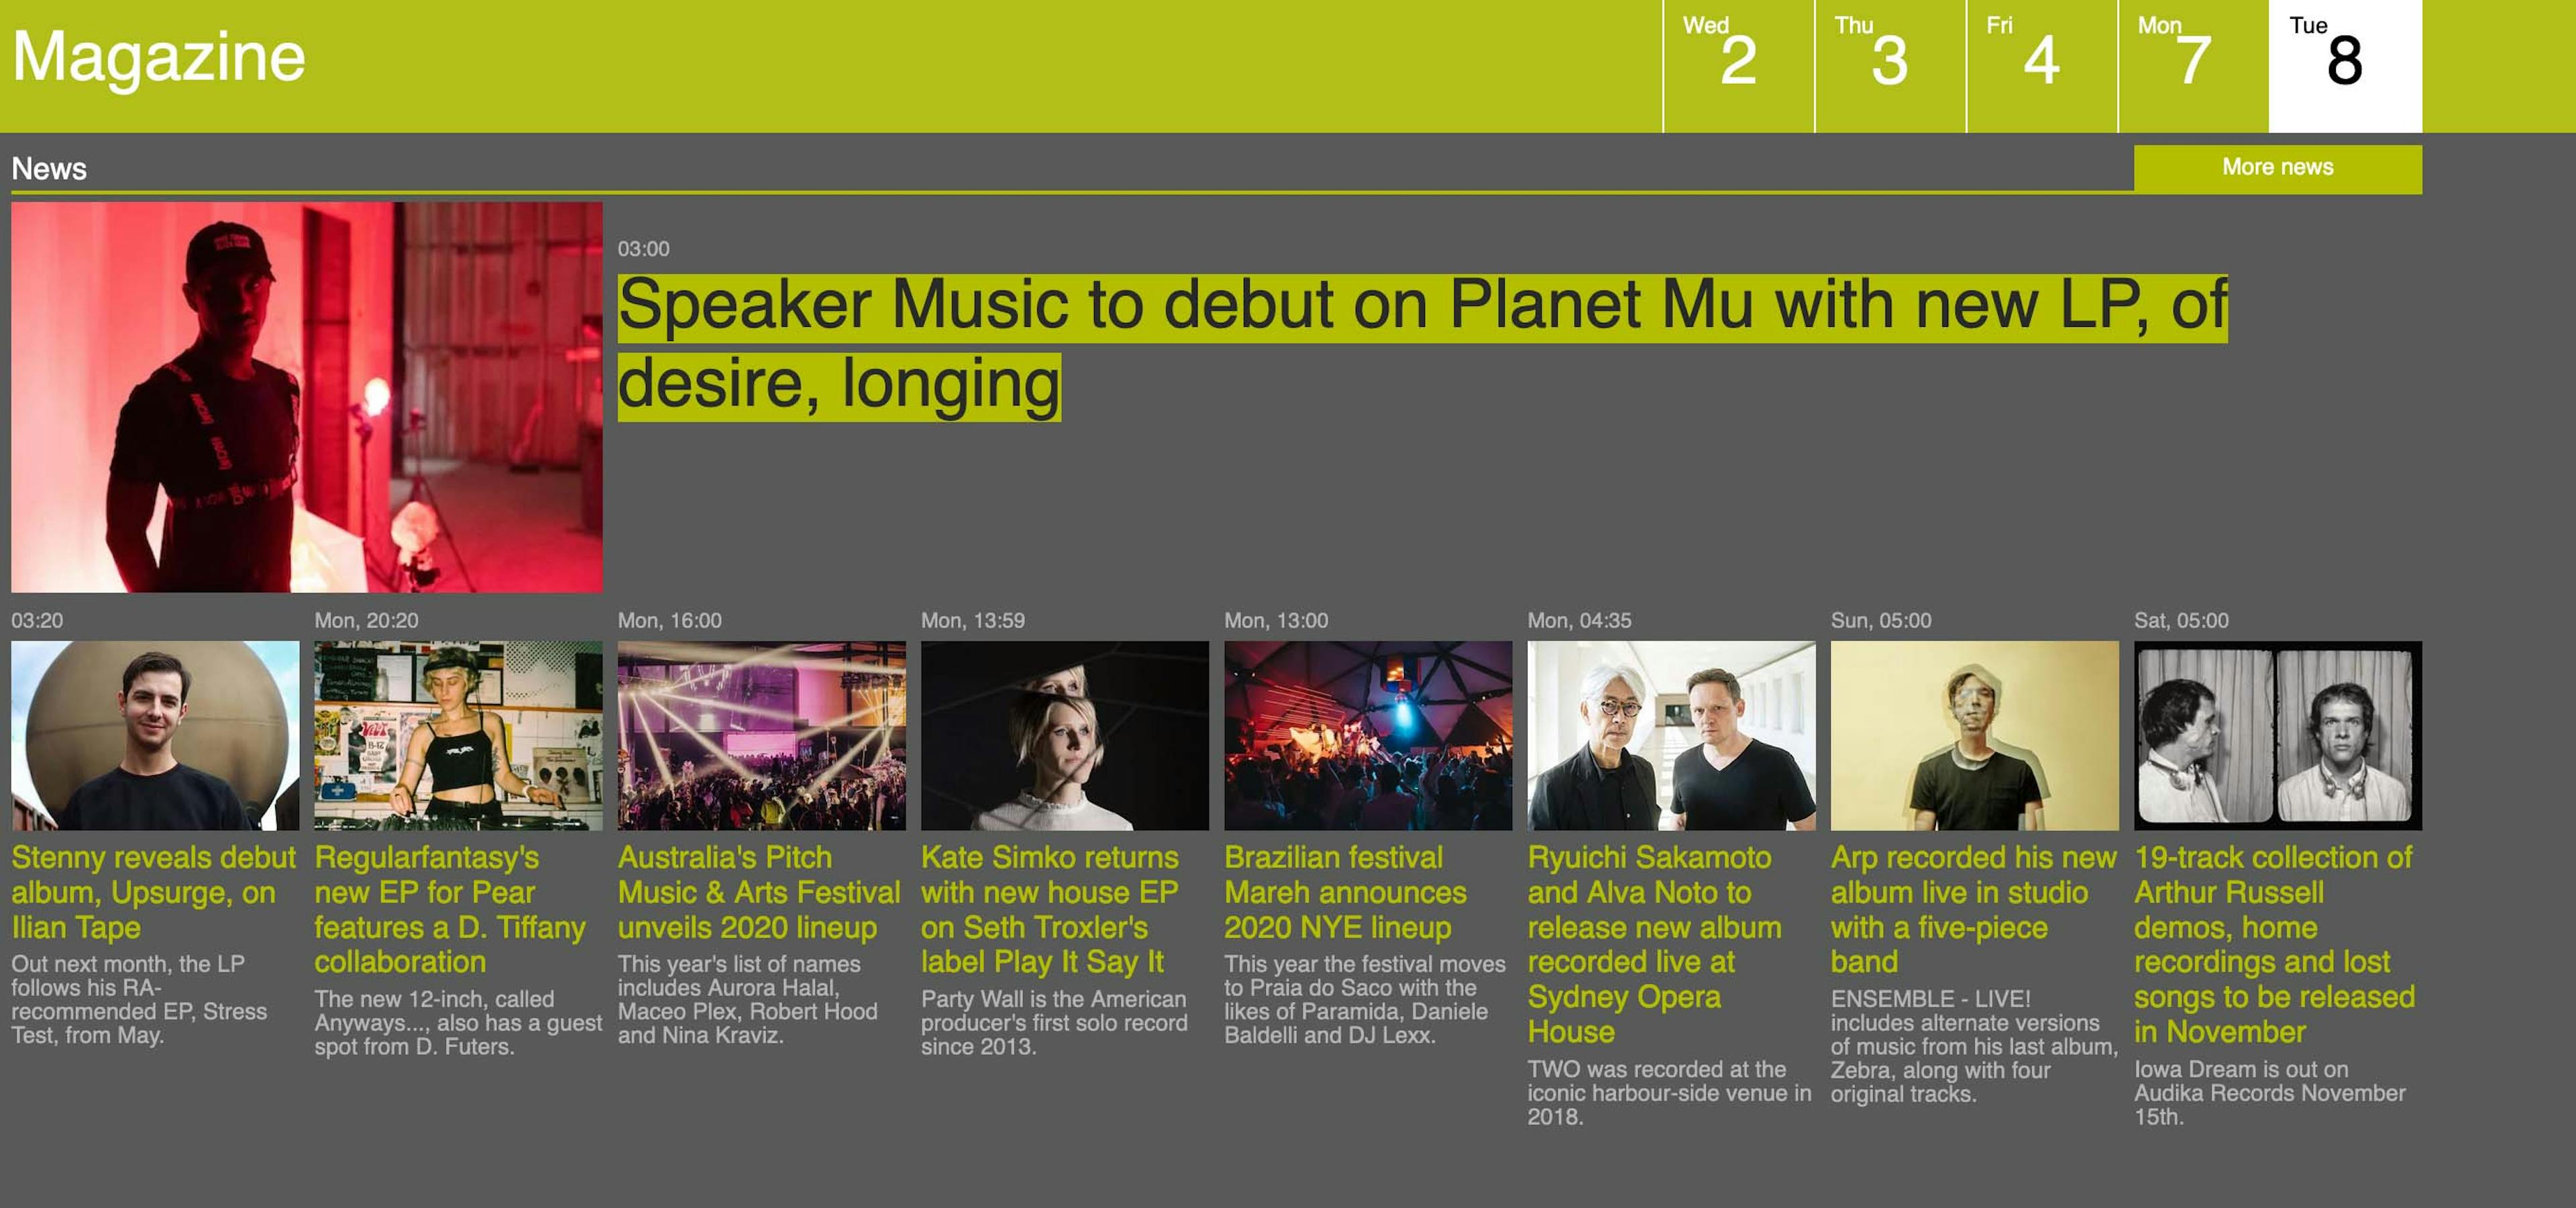Open the Mon 7 date tab

(x=2193, y=66)
